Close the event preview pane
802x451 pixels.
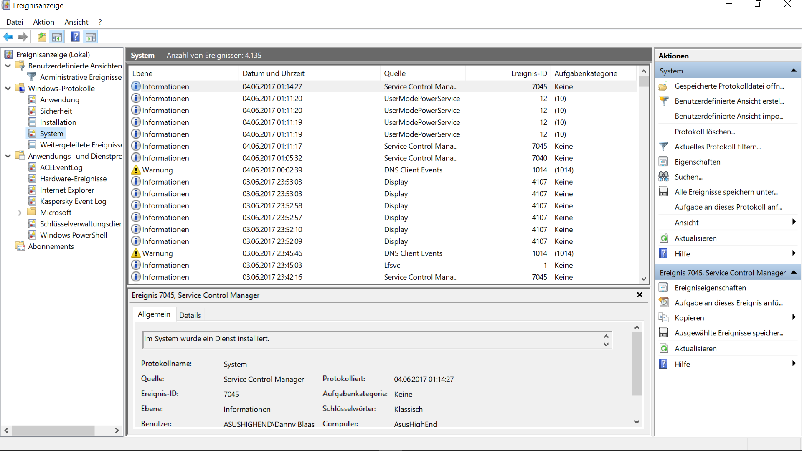639,295
